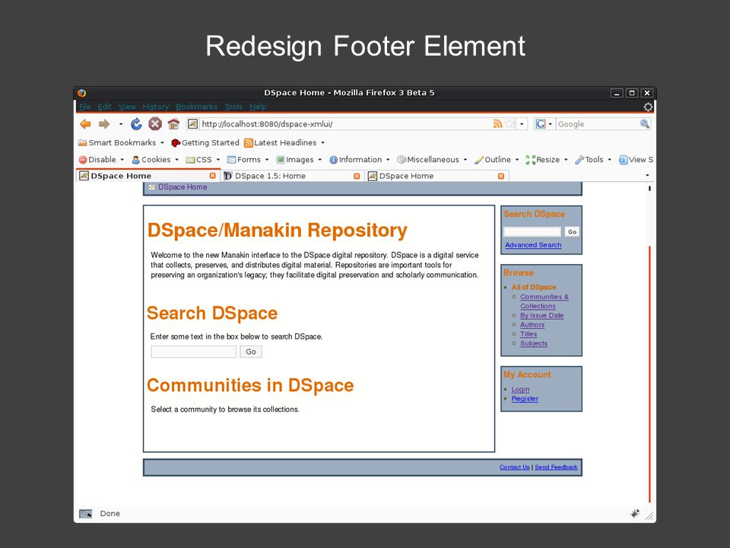The height and width of the screenshot is (548, 730).
Task: Click Contact Us in the footer
Action: (515, 467)
